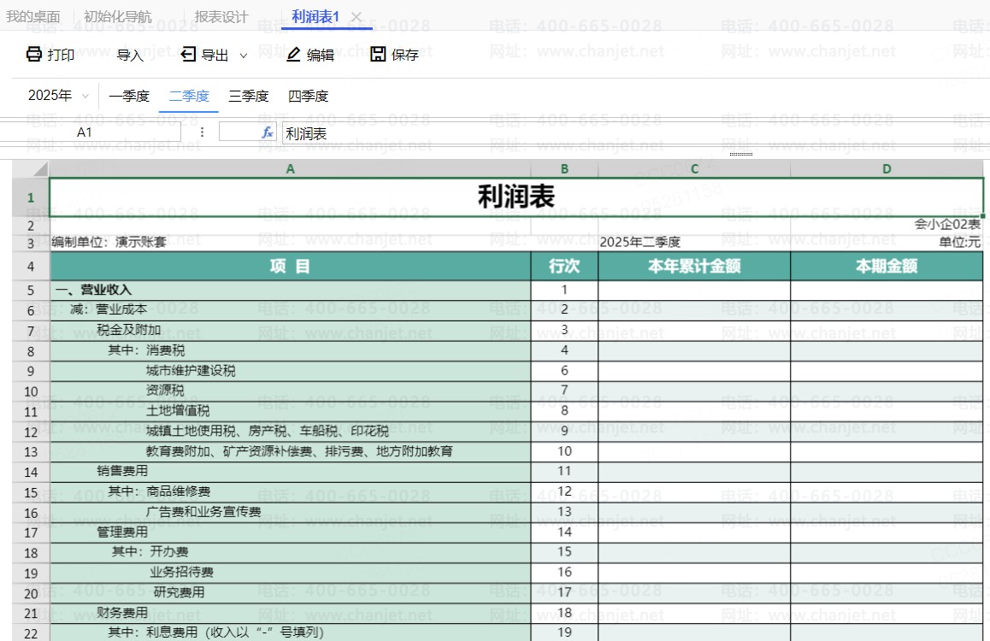Switch to the 我的桌面 tab

pos(32,16)
